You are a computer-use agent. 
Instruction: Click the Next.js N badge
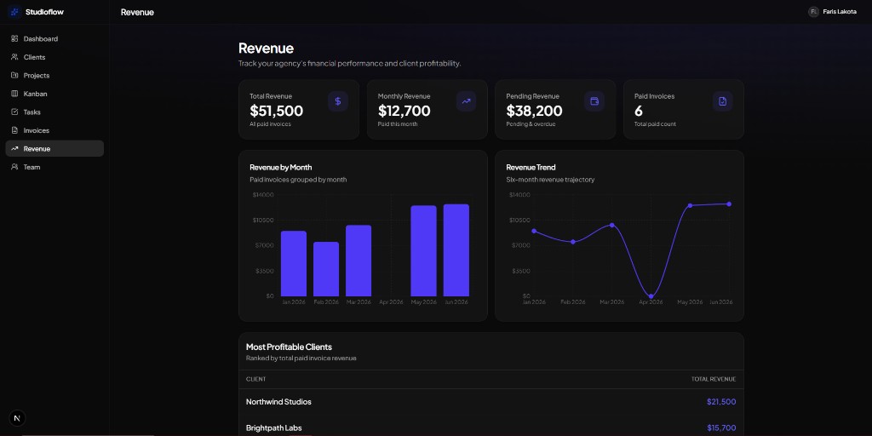(x=17, y=418)
